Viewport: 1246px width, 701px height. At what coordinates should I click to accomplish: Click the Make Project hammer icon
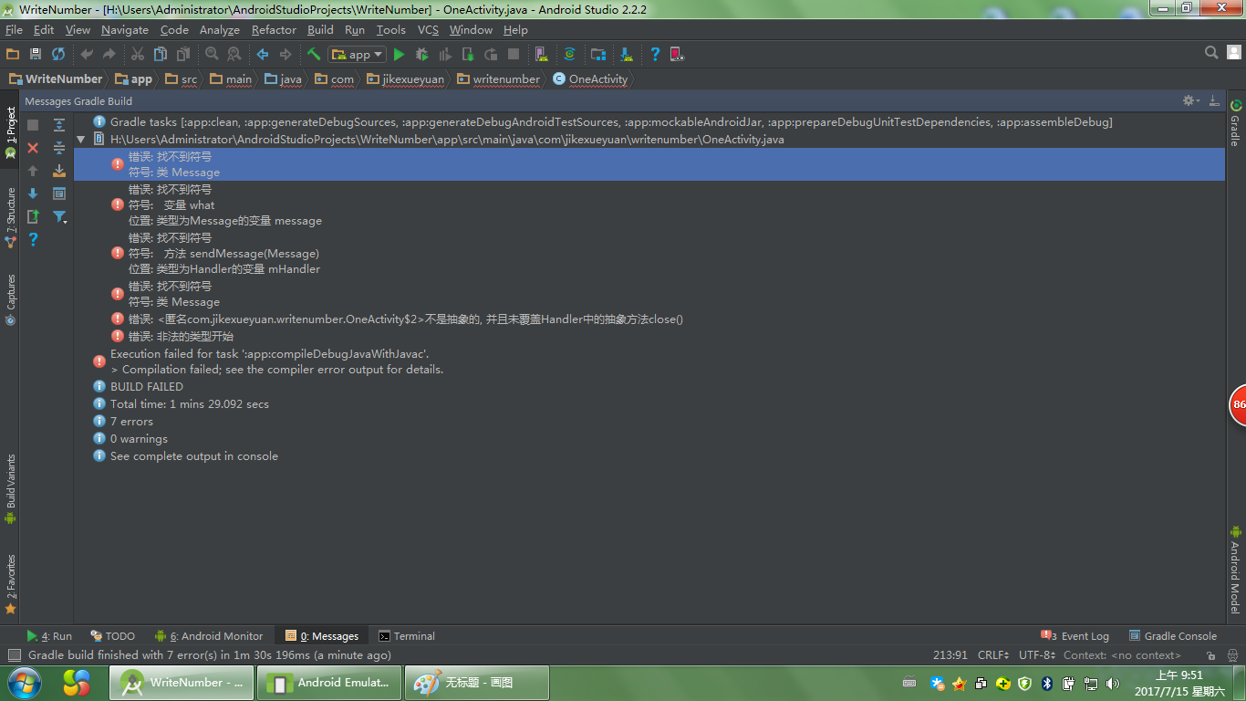point(314,55)
